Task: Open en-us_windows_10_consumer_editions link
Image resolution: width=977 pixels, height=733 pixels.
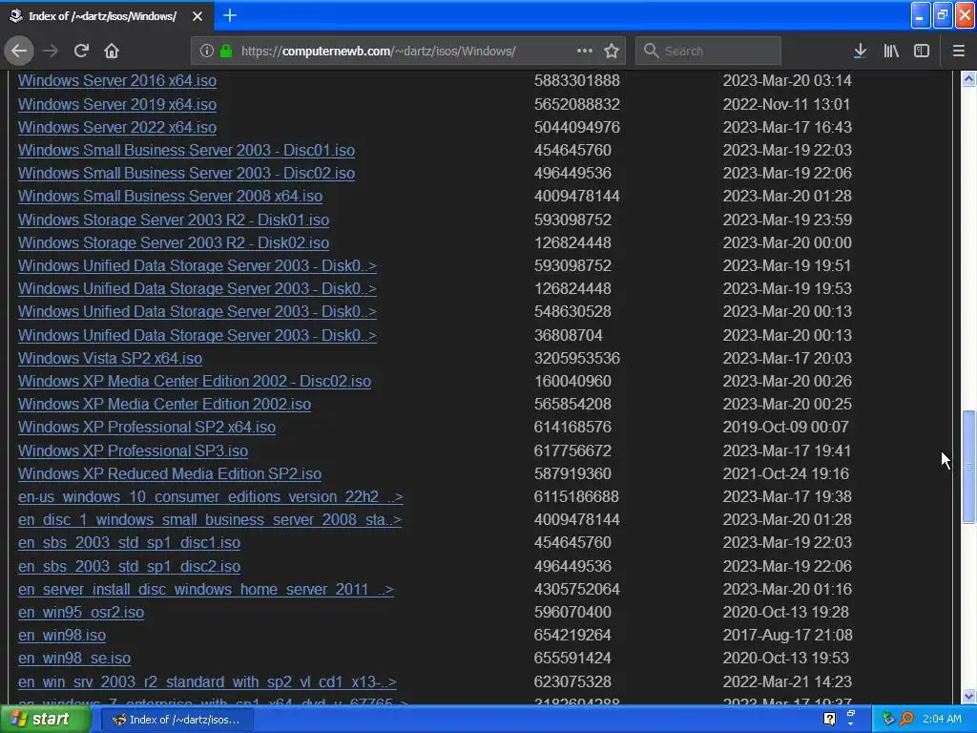Action: [211, 496]
